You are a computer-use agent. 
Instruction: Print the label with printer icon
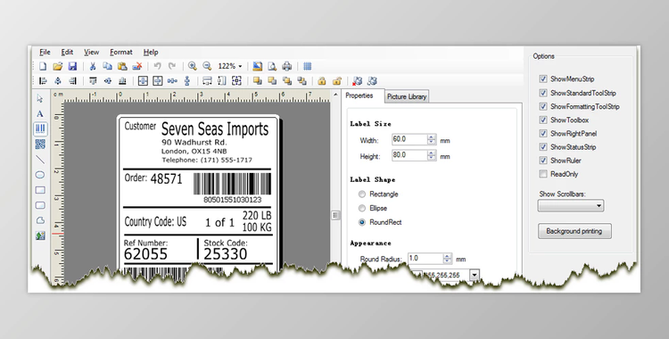[x=287, y=66]
